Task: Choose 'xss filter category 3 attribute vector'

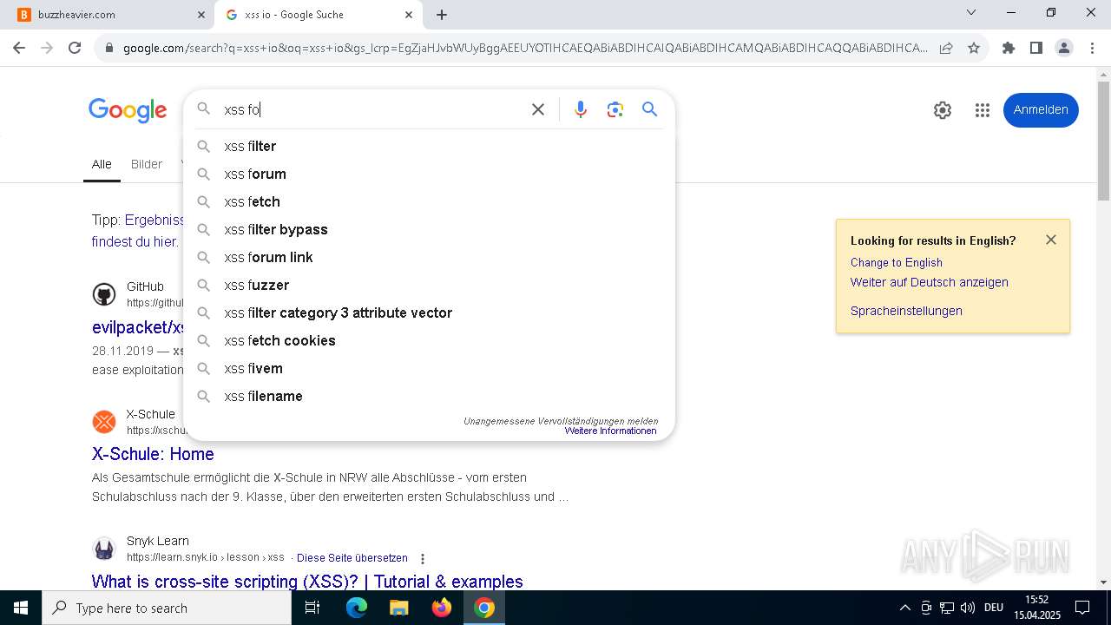Action: 430,312
